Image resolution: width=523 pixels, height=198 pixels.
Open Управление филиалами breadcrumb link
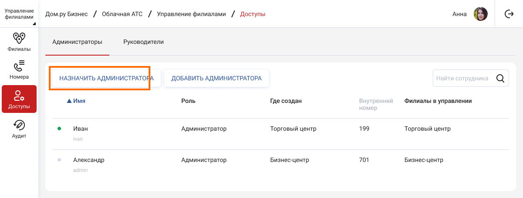click(x=191, y=14)
